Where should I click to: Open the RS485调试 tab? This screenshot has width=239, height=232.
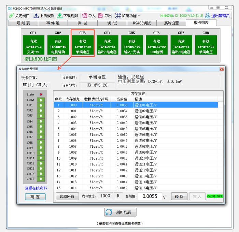click(142, 23)
